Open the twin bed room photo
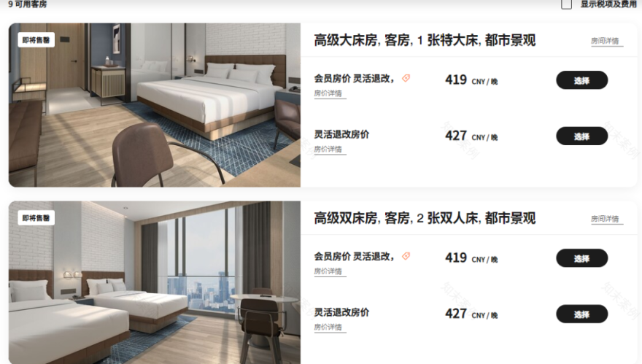The width and height of the screenshot is (642, 364). 155,282
